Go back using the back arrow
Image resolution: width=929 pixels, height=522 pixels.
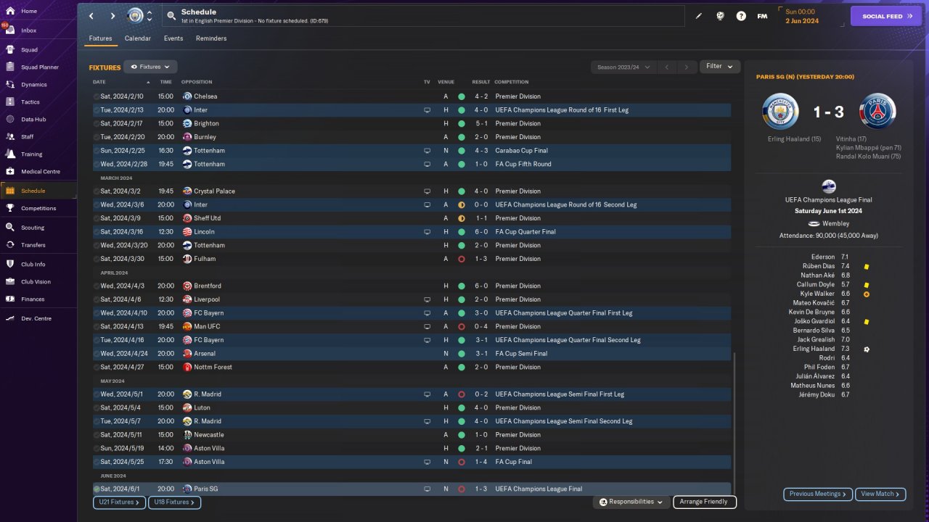(91, 16)
